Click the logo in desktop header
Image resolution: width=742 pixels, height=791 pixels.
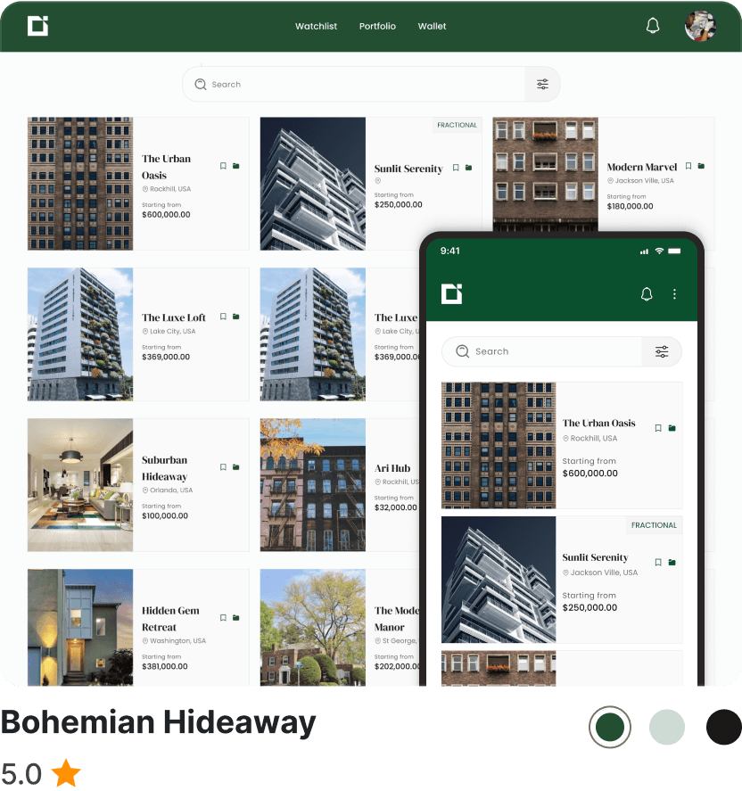[x=37, y=26]
